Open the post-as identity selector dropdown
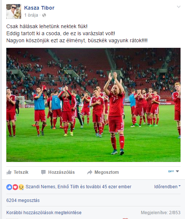 [x=174, y=171]
